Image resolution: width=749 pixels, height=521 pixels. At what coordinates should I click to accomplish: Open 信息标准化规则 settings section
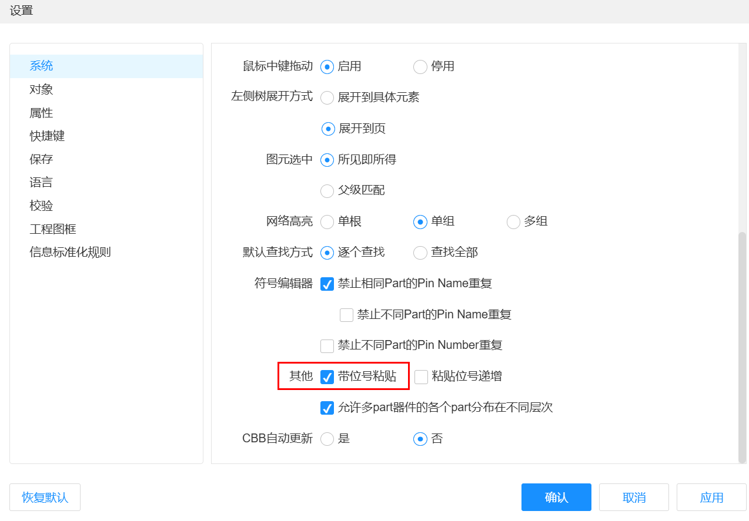[71, 253]
